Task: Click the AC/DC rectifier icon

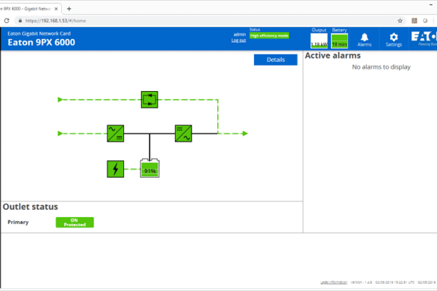Action: pos(115,134)
